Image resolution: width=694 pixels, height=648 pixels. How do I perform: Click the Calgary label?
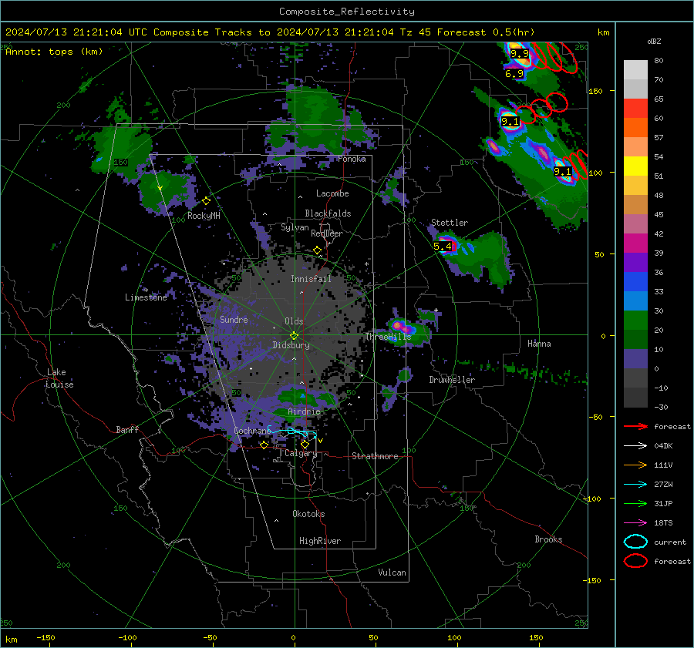[301, 453]
